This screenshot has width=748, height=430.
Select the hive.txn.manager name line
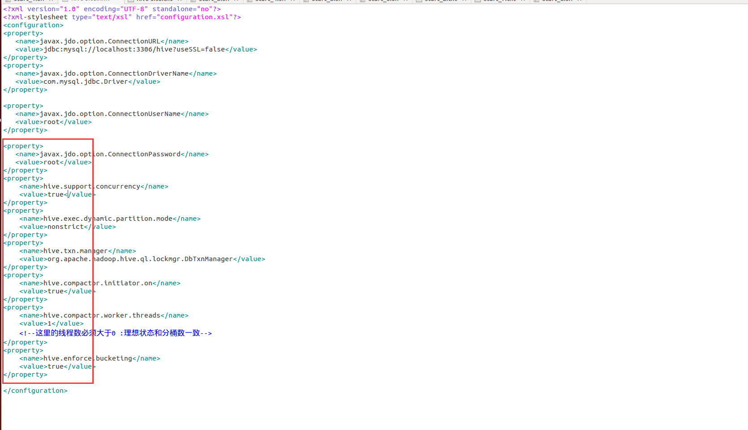click(x=78, y=251)
